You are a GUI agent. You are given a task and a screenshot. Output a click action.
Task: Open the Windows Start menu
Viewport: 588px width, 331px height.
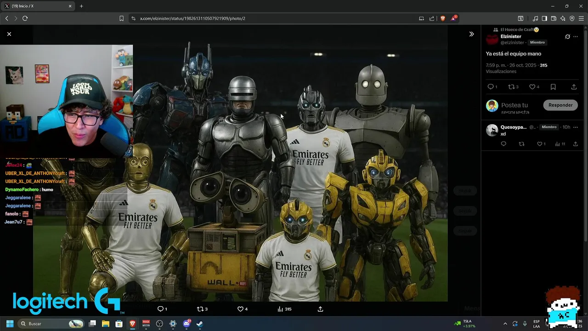pyautogui.click(x=10, y=324)
